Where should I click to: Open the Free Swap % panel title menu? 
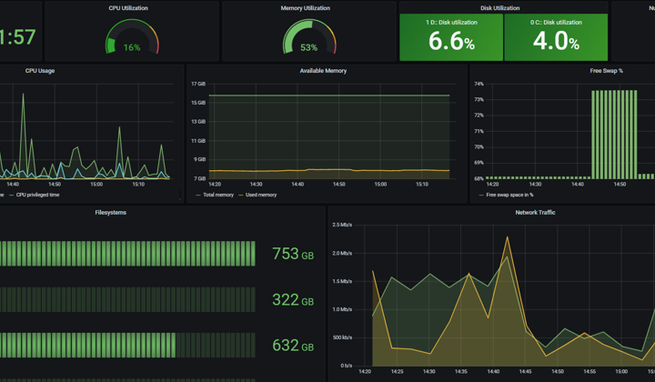click(x=606, y=71)
